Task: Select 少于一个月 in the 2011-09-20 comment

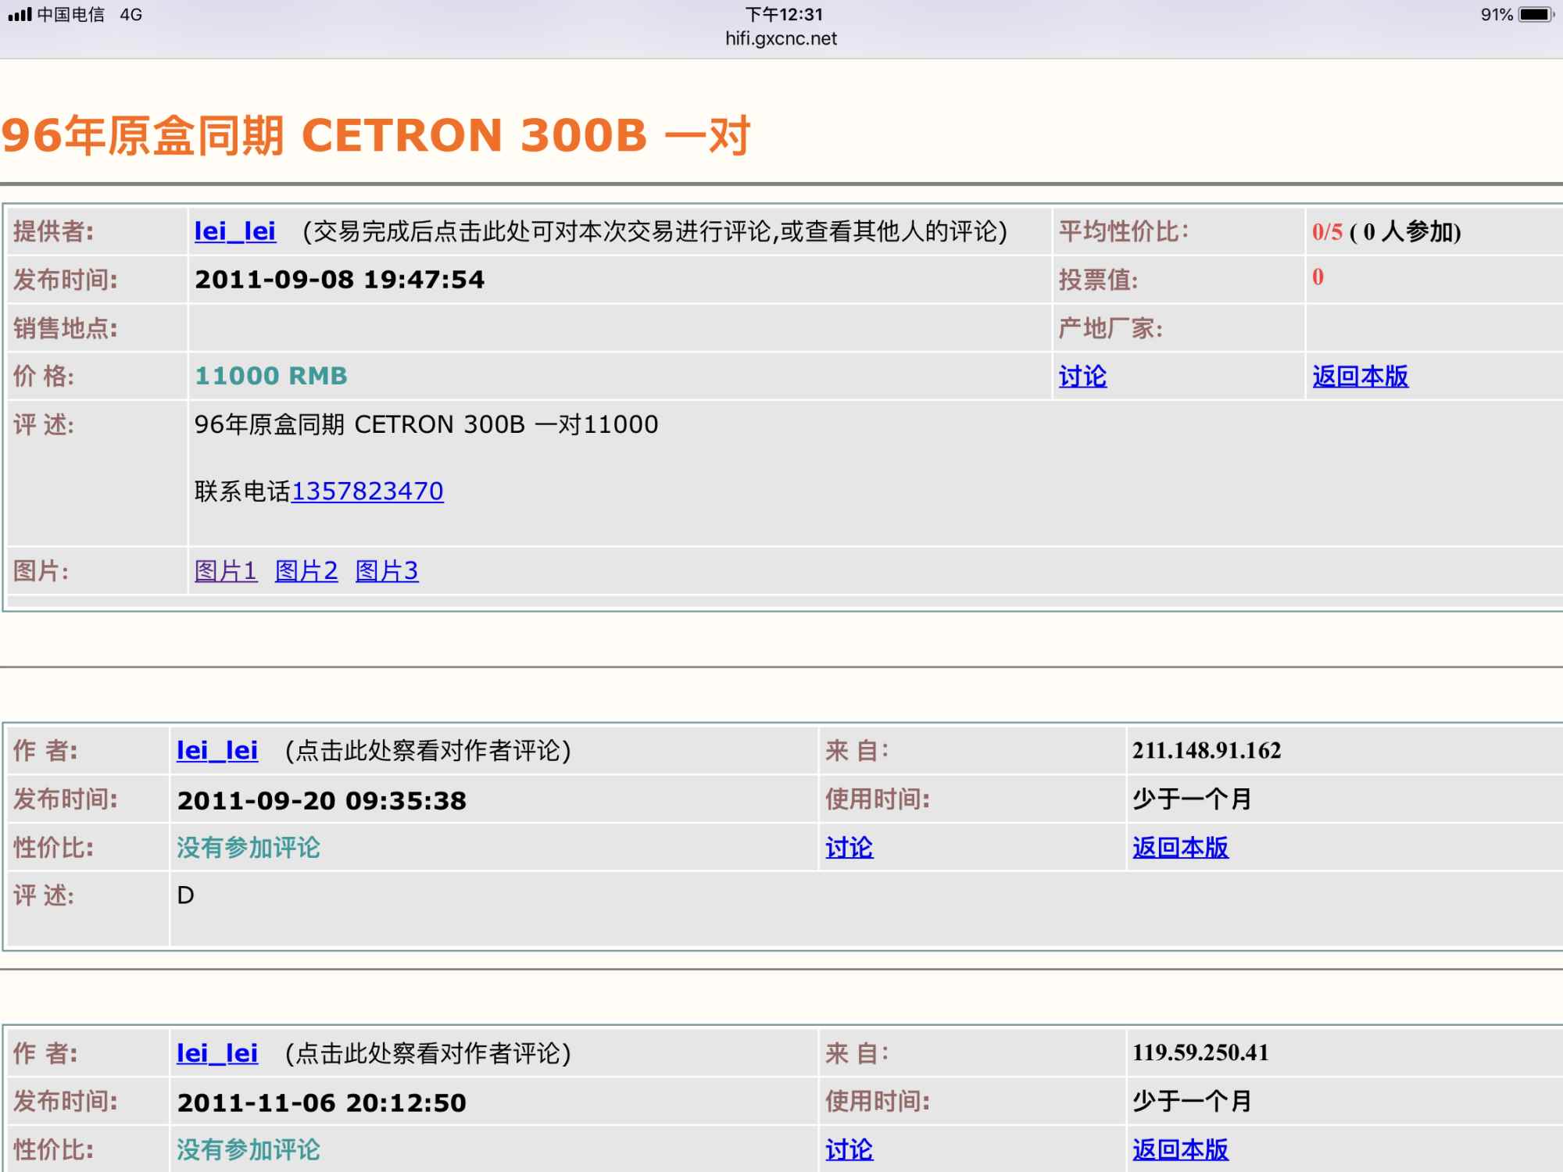Action: 1193,799
